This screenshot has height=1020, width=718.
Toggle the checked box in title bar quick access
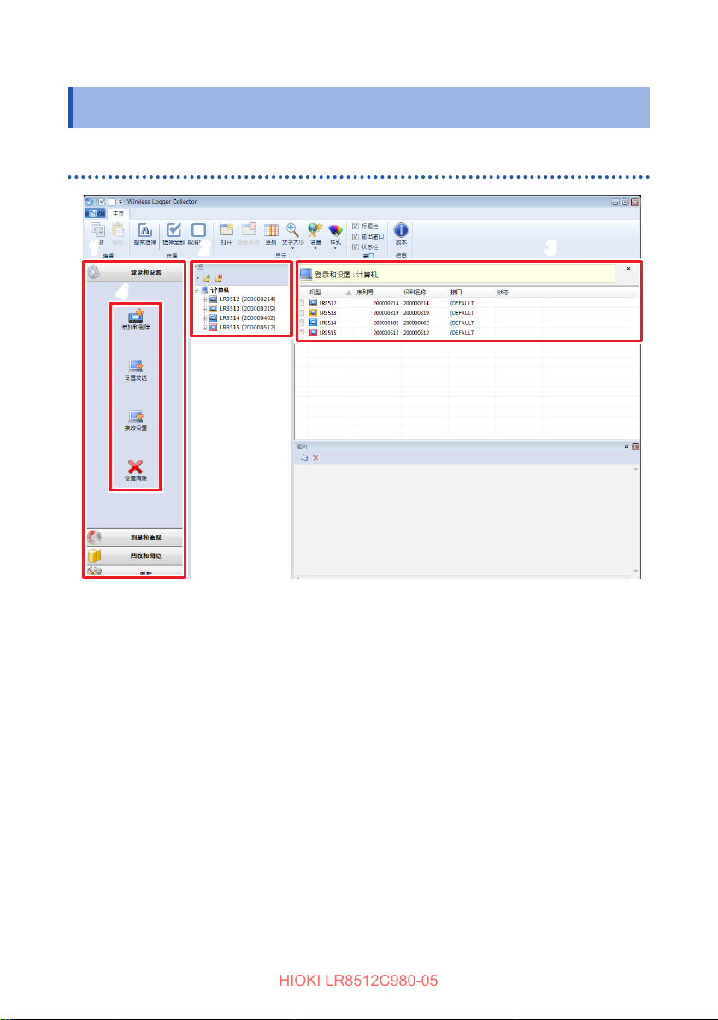(102, 202)
